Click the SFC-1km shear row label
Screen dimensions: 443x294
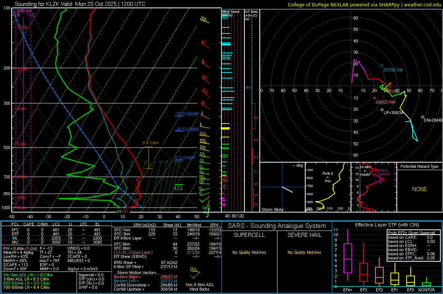coord(122,230)
